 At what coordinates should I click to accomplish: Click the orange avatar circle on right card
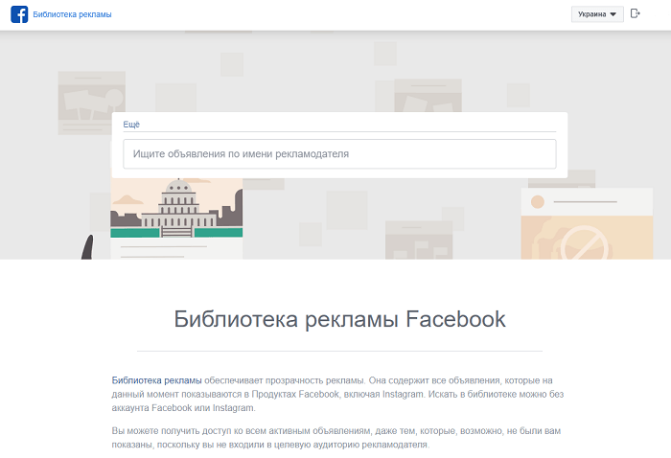537,202
